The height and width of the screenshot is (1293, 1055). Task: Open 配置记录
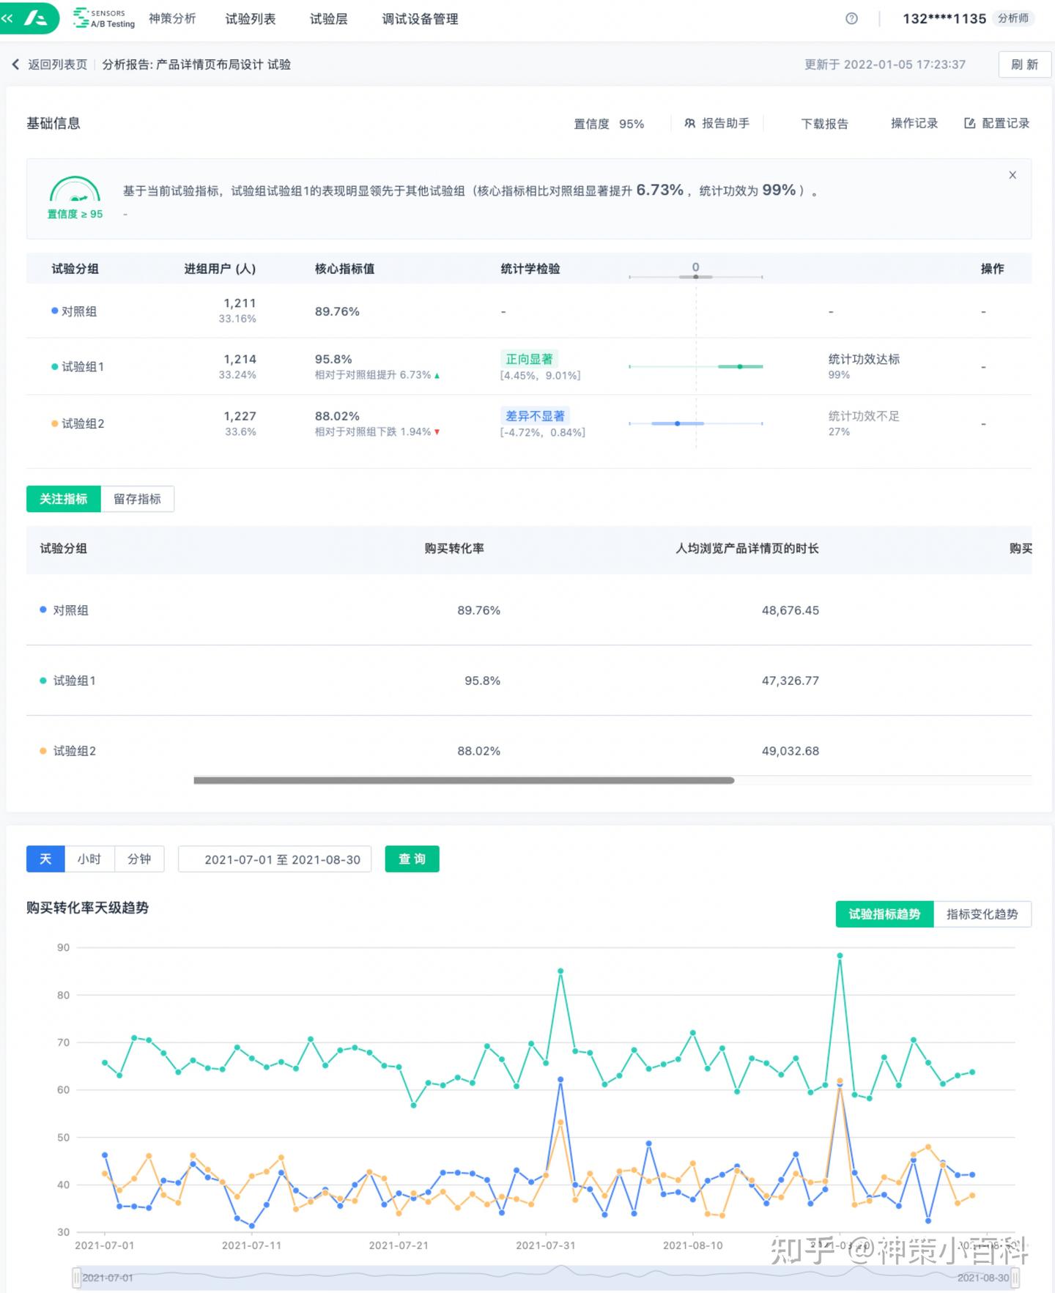pyautogui.click(x=997, y=123)
